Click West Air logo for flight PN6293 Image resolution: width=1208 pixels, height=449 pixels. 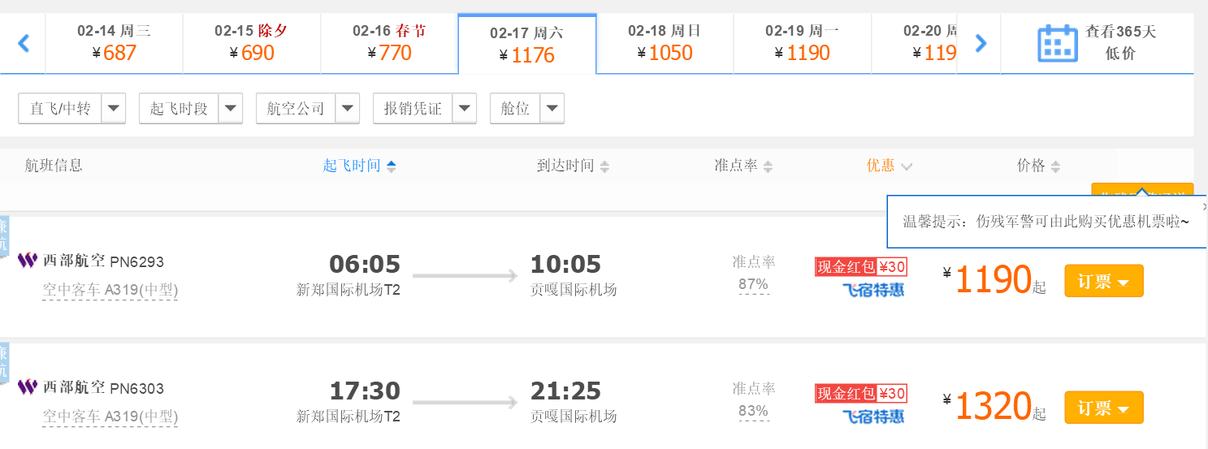coord(28,261)
